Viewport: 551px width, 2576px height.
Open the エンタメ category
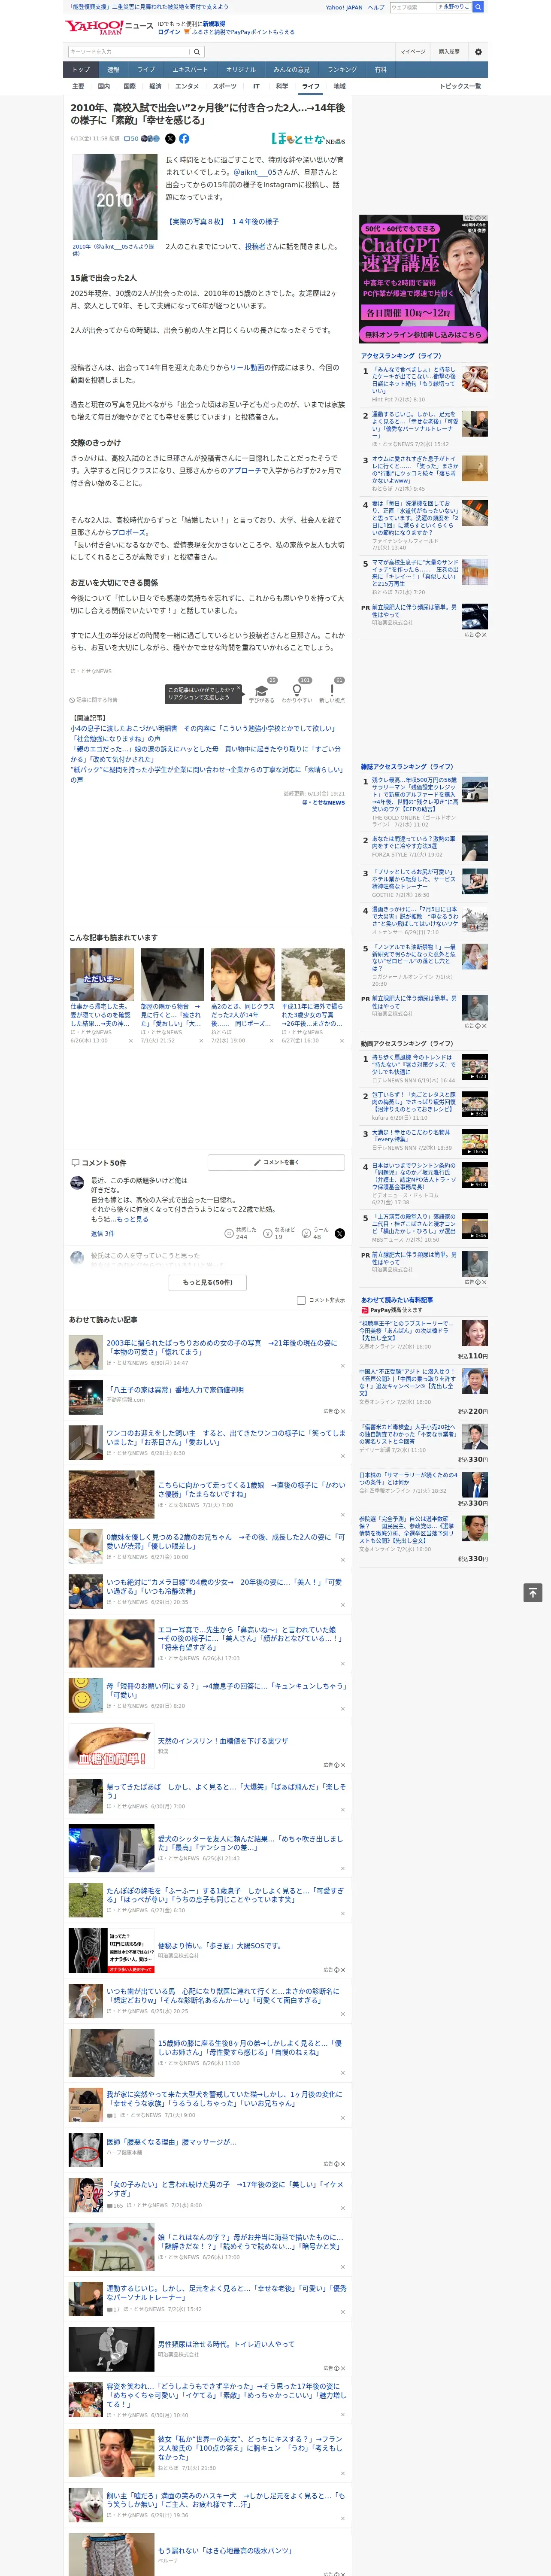(x=187, y=86)
